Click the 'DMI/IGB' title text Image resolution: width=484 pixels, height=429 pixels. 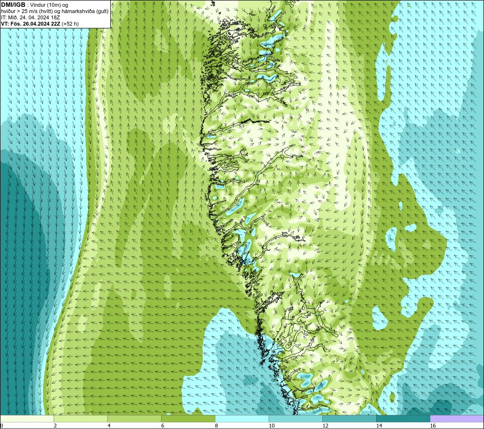13,5
